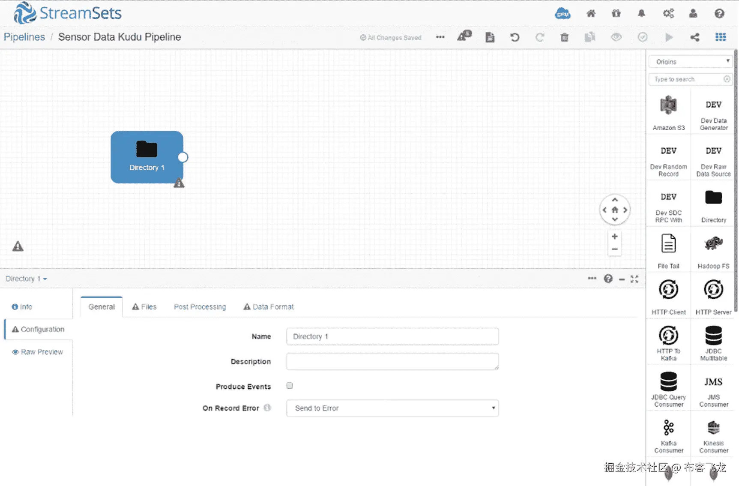Open the Raw Preview side tab
The width and height of the screenshot is (739, 486).
click(x=38, y=352)
